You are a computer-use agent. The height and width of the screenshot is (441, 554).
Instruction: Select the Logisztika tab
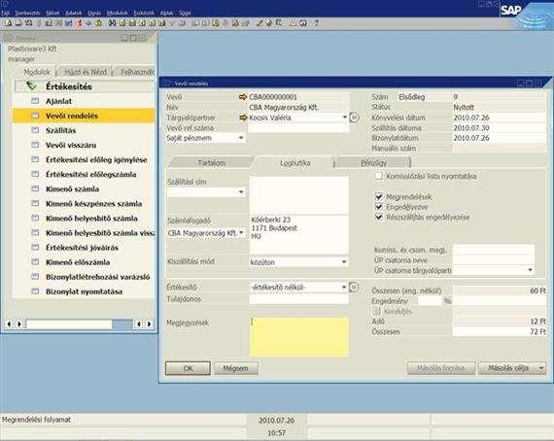pos(295,163)
